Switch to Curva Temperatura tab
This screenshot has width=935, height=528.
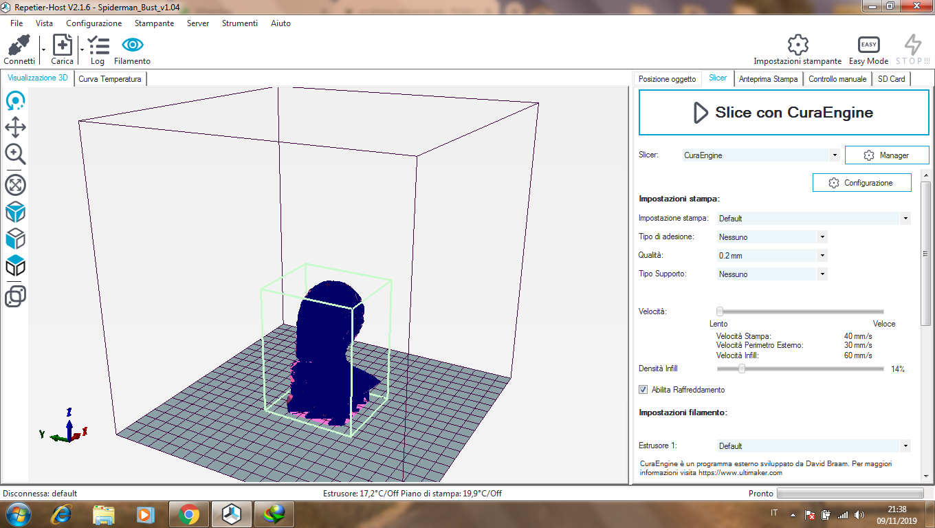(x=110, y=79)
